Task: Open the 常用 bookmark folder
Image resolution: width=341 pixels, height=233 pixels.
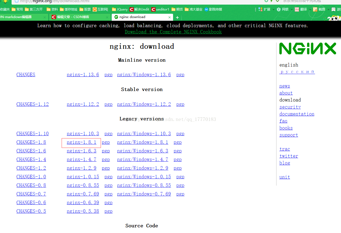Action: click(x=17, y=9)
